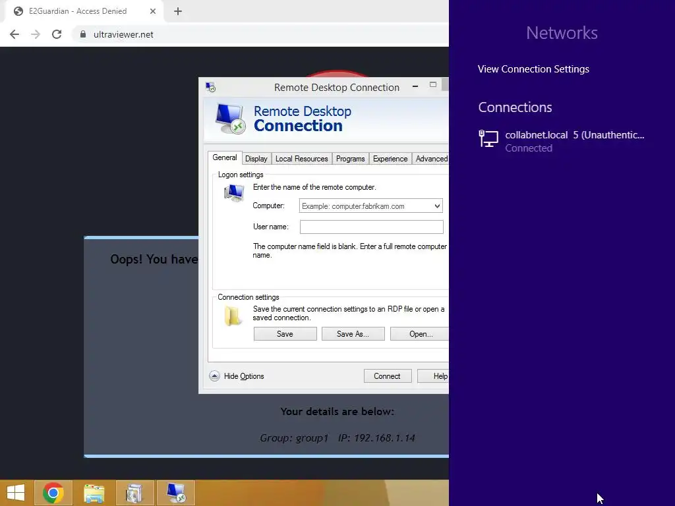Open Chrome from the taskbar

click(53, 493)
